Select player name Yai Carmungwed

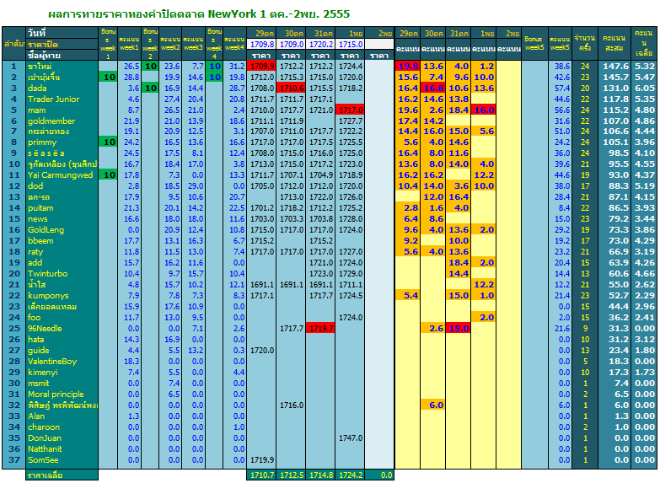point(60,174)
